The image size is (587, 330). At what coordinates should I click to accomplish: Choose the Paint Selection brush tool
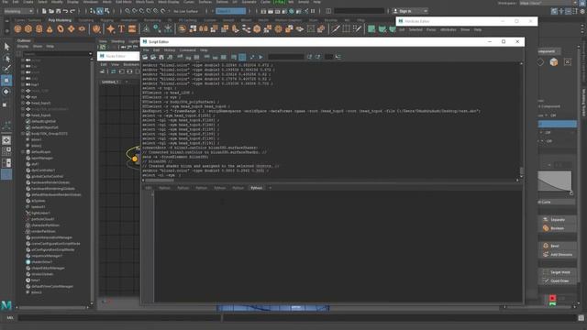[6, 69]
